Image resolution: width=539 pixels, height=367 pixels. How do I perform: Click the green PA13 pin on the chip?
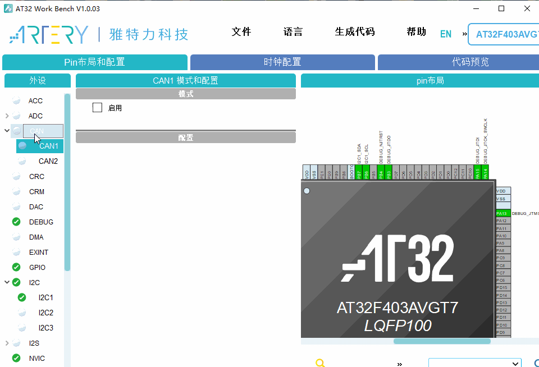[503, 213]
